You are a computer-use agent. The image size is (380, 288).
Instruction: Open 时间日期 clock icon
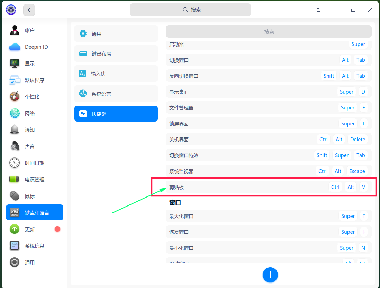click(x=15, y=163)
